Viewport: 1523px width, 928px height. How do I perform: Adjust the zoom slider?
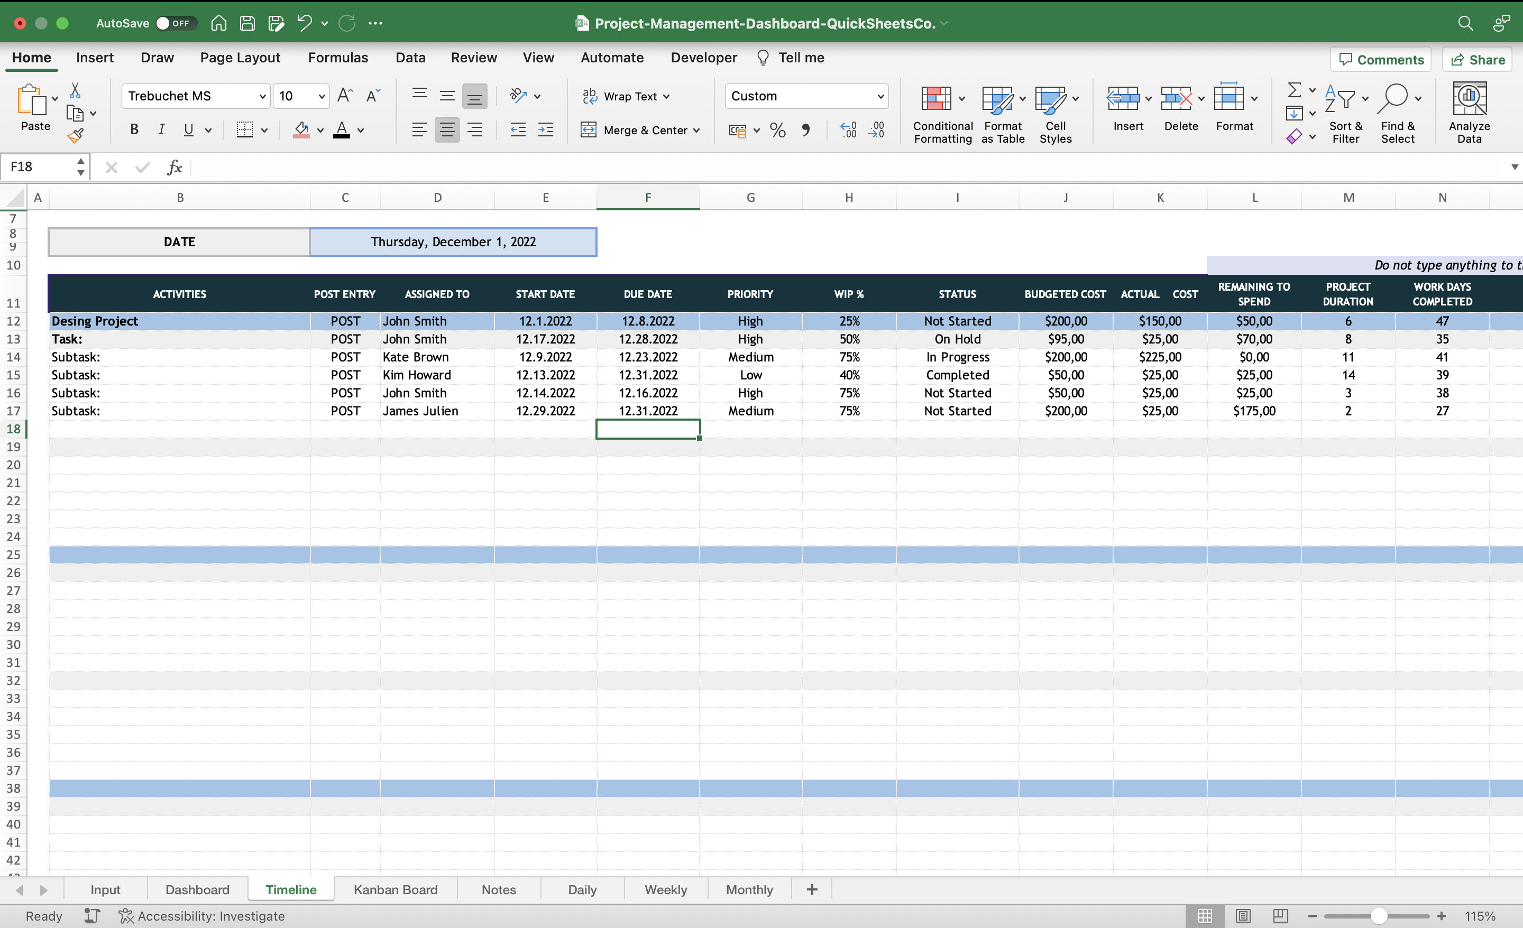(1378, 916)
